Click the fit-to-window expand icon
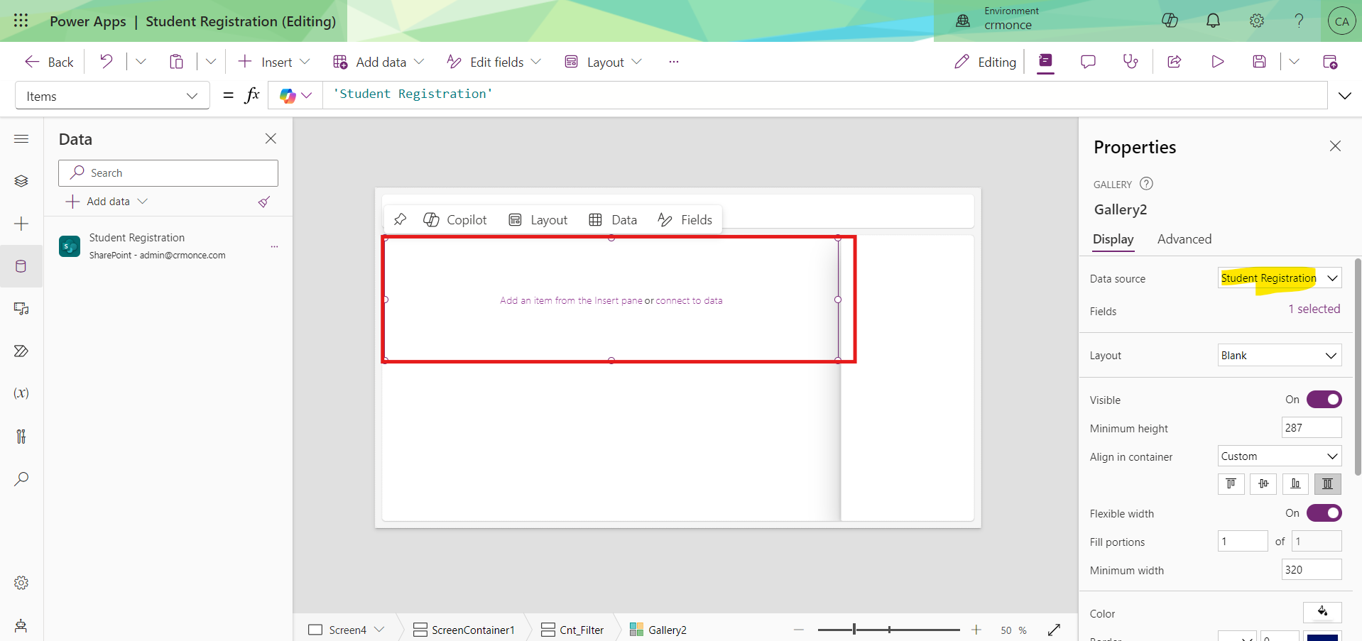The image size is (1362, 641). 1054,630
